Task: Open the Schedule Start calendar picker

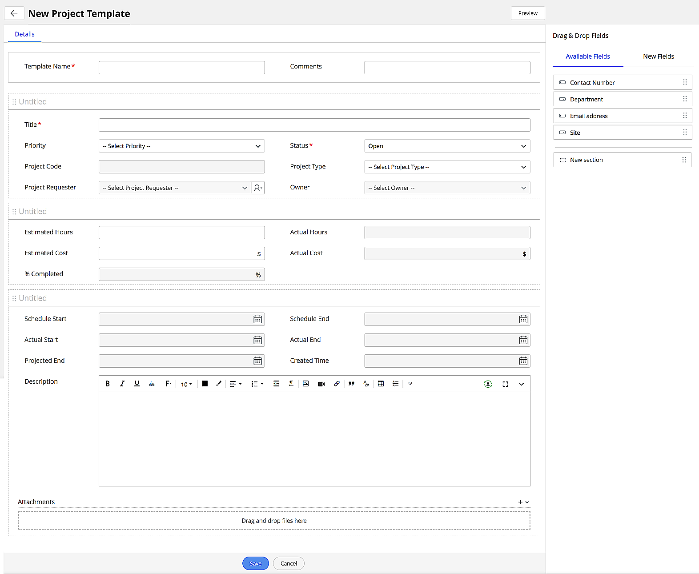Action: 257,319
